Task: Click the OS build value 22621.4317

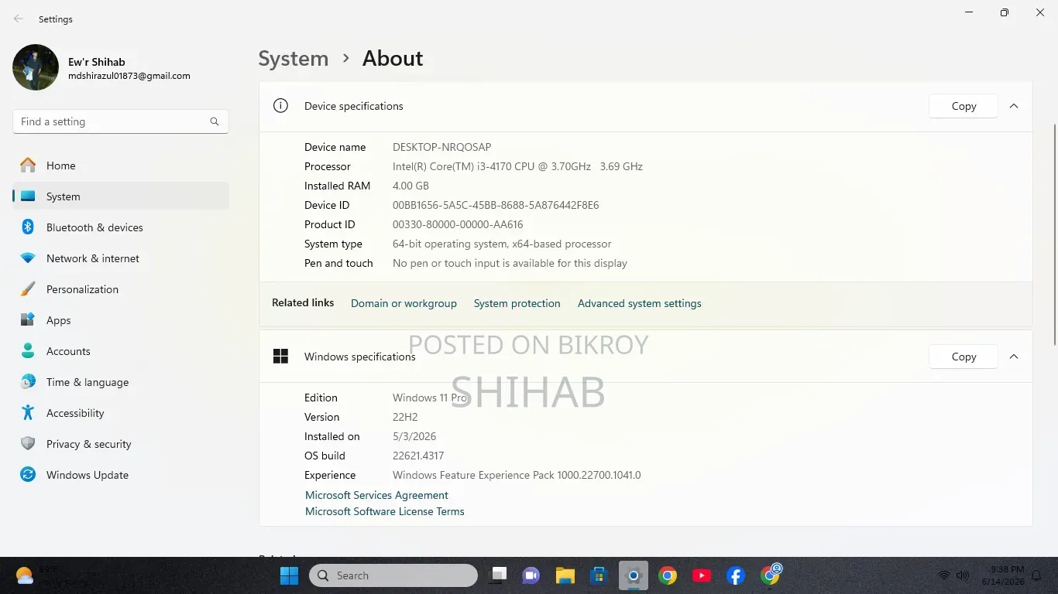Action: [418, 456]
